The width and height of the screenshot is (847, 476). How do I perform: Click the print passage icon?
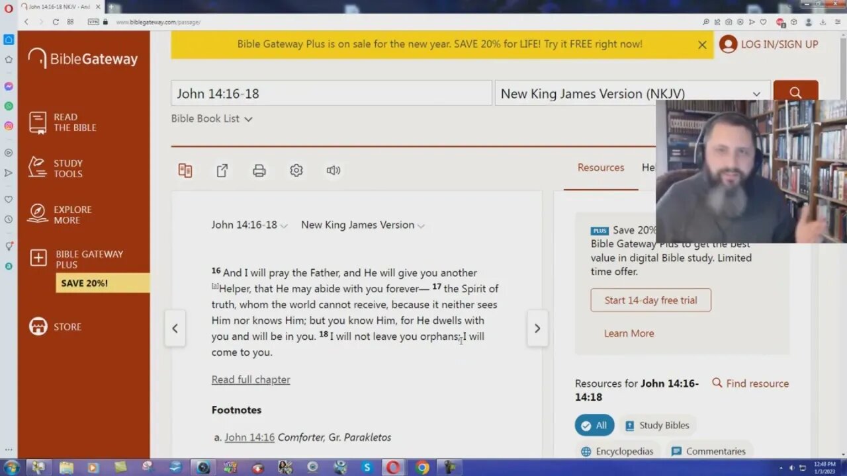[259, 171]
